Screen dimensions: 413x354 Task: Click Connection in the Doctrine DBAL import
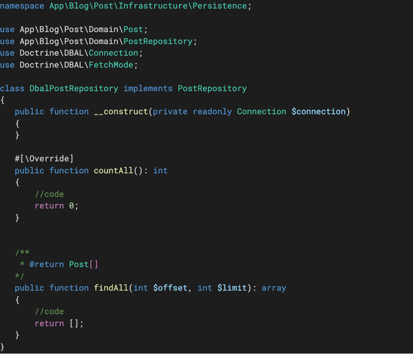[x=113, y=53]
